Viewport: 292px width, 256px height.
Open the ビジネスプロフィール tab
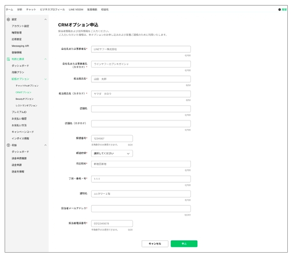pos(52,9)
